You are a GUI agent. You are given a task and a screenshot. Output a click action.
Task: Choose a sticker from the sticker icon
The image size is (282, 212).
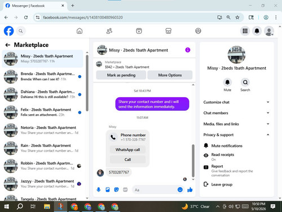(x=116, y=189)
